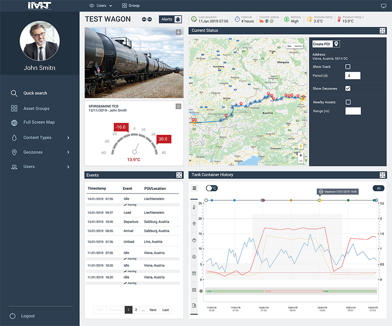Select the Load Liechtenstein event row
Viewport: 392px width, 326px height.
pos(133,213)
